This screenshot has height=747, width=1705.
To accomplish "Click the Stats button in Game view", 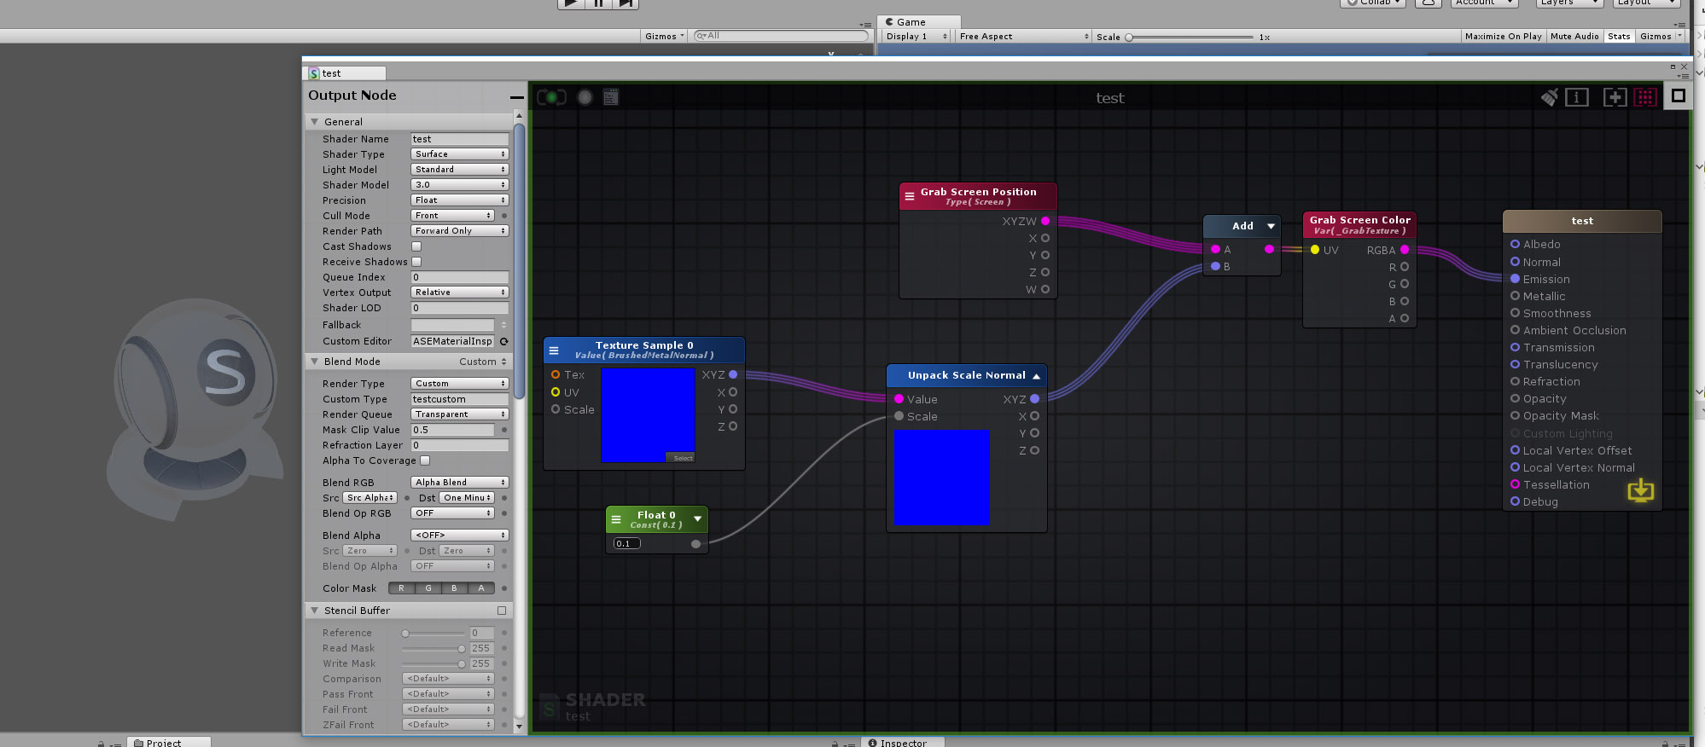I will 1619,37.
